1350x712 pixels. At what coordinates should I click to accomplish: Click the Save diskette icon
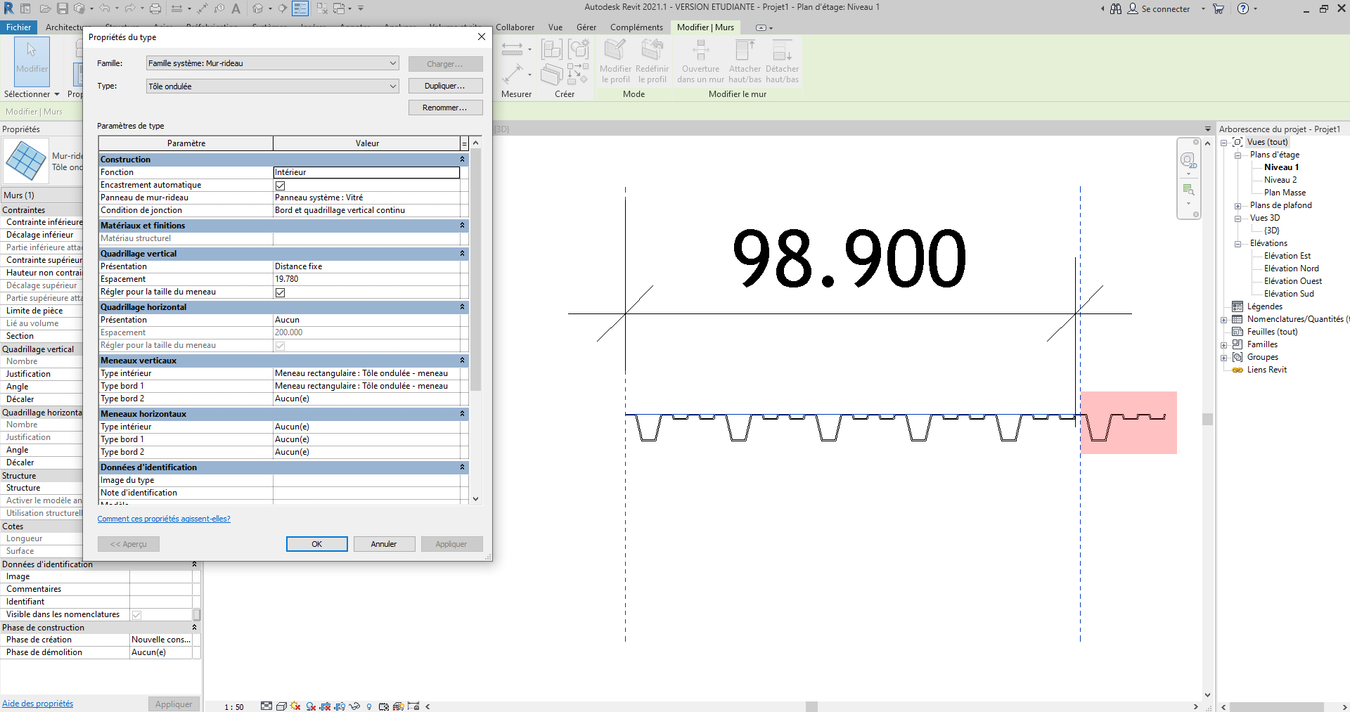click(63, 8)
